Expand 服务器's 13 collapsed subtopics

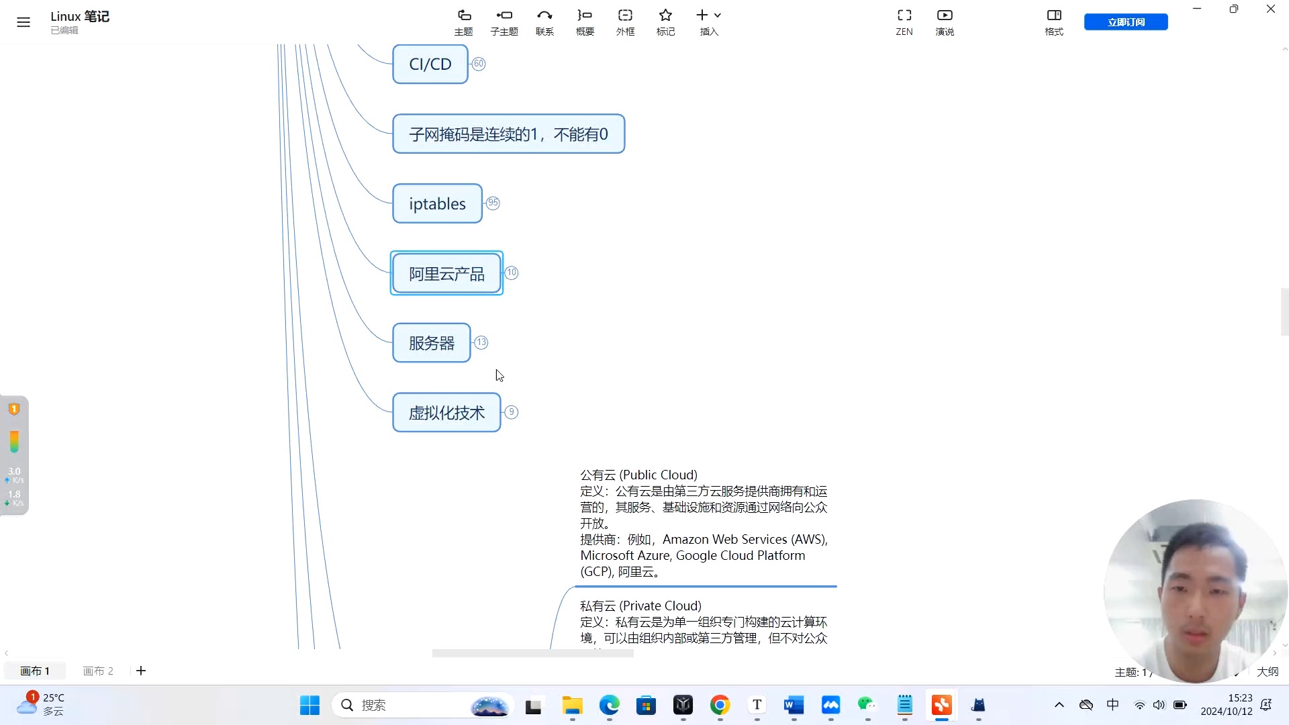(481, 342)
